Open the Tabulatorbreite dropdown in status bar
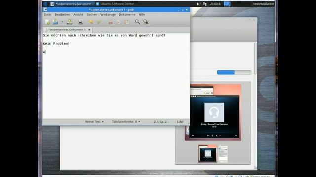 126,122
